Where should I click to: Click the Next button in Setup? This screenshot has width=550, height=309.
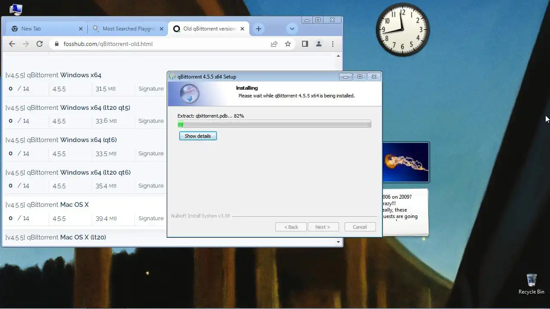323,227
